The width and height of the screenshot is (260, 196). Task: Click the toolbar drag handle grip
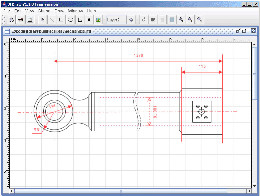pyautogui.click(x=4, y=20)
